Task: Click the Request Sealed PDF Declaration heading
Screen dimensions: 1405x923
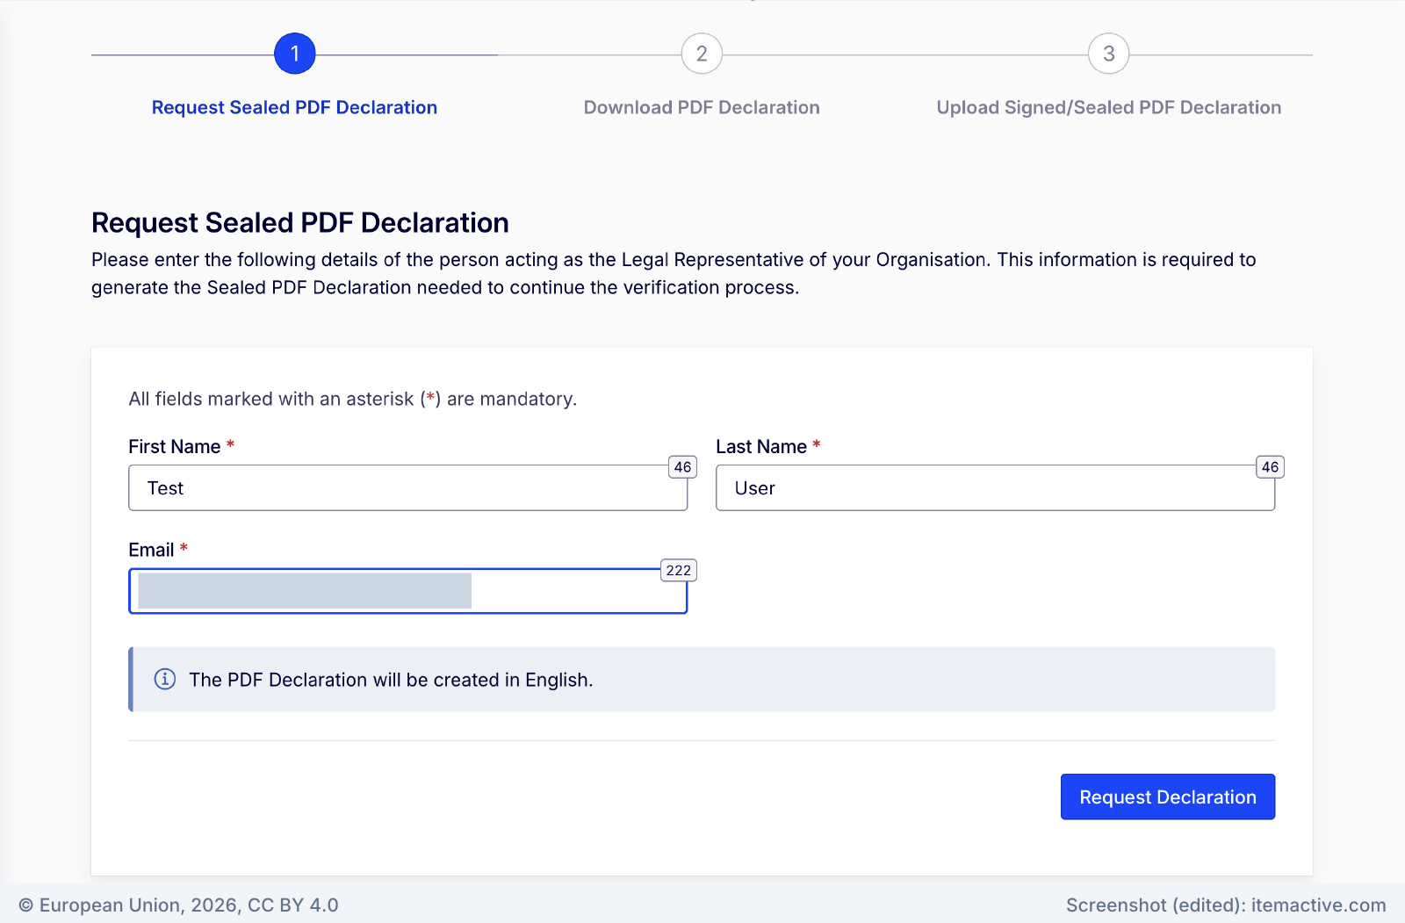Action: [300, 222]
